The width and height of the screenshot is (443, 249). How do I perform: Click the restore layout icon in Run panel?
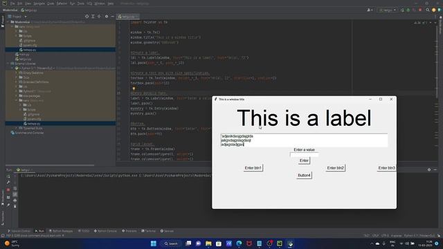pyautogui.click(x=8, y=197)
